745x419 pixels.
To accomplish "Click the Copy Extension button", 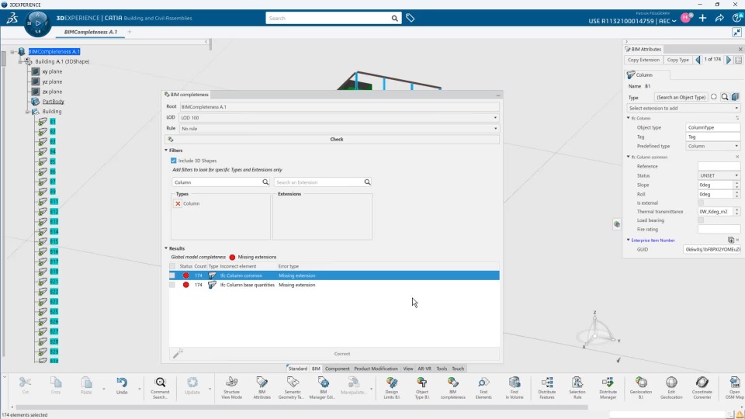I will [x=643, y=60].
